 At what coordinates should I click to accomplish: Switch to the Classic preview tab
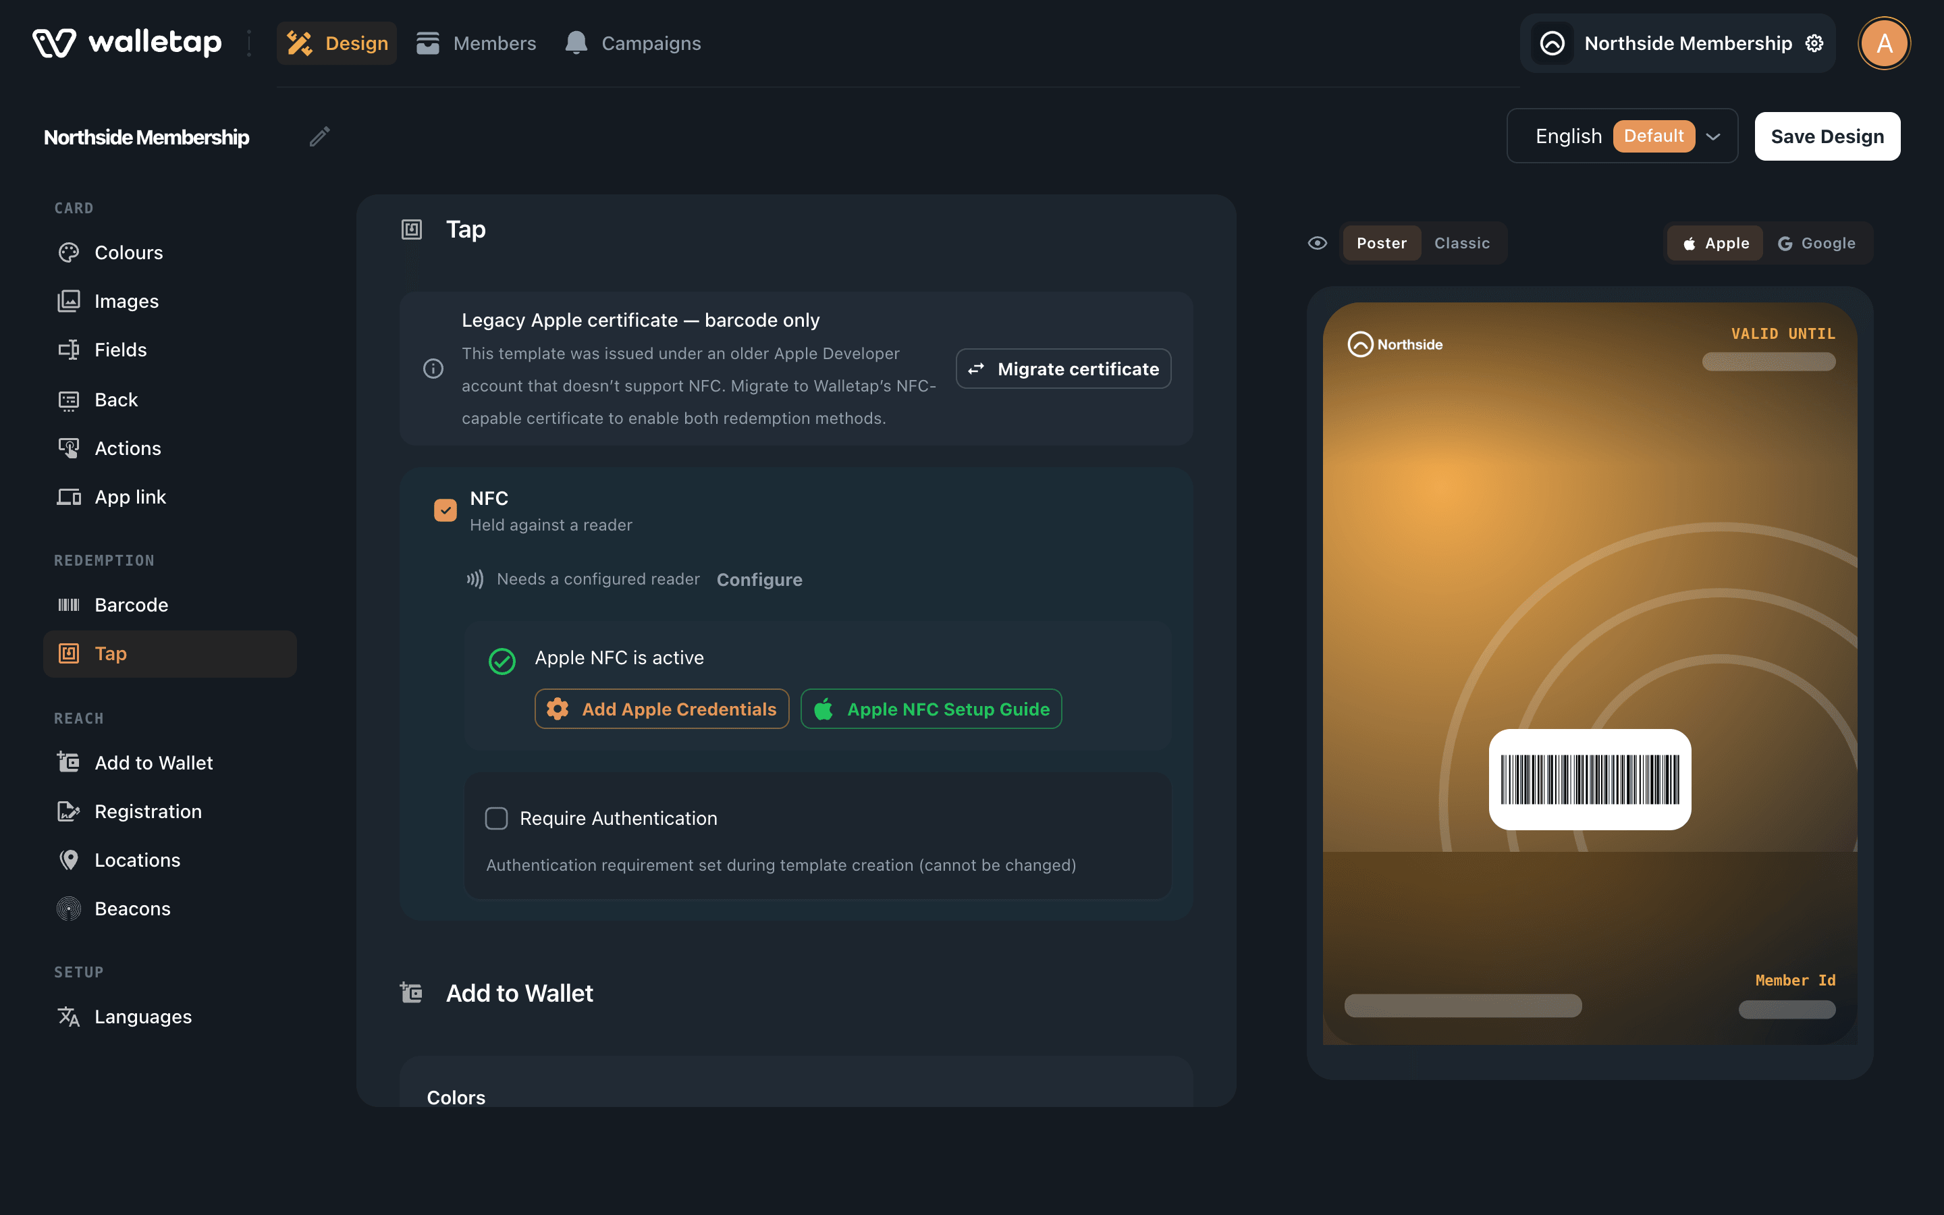click(x=1462, y=243)
